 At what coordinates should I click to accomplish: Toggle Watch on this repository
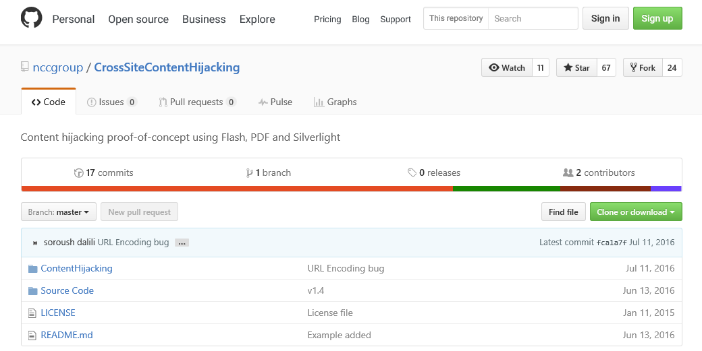click(507, 68)
